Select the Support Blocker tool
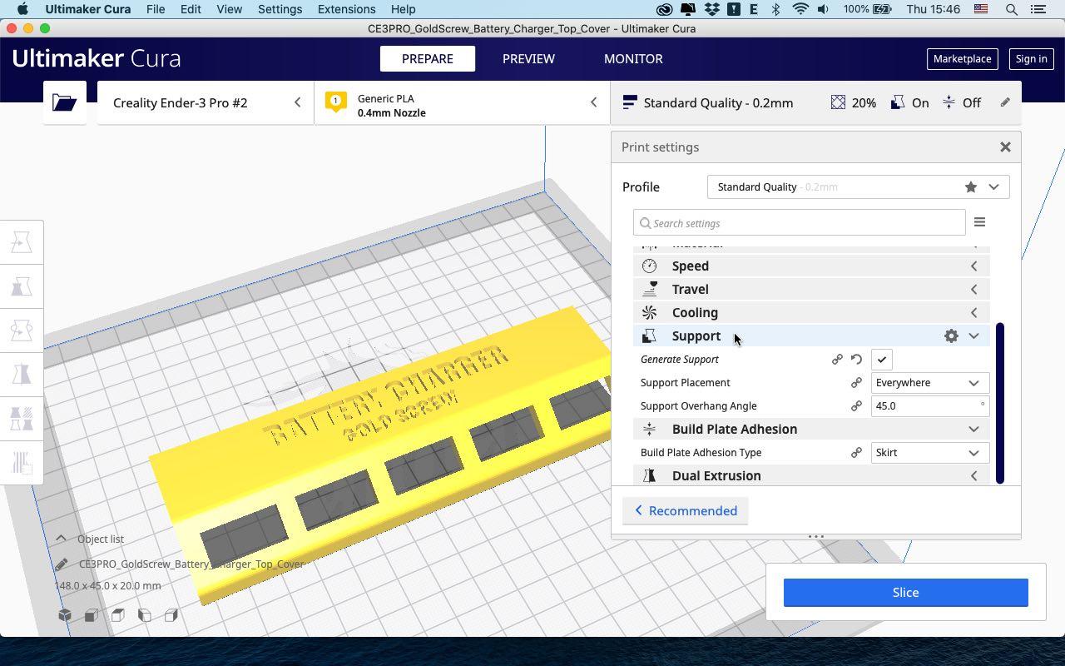 [x=22, y=463]
